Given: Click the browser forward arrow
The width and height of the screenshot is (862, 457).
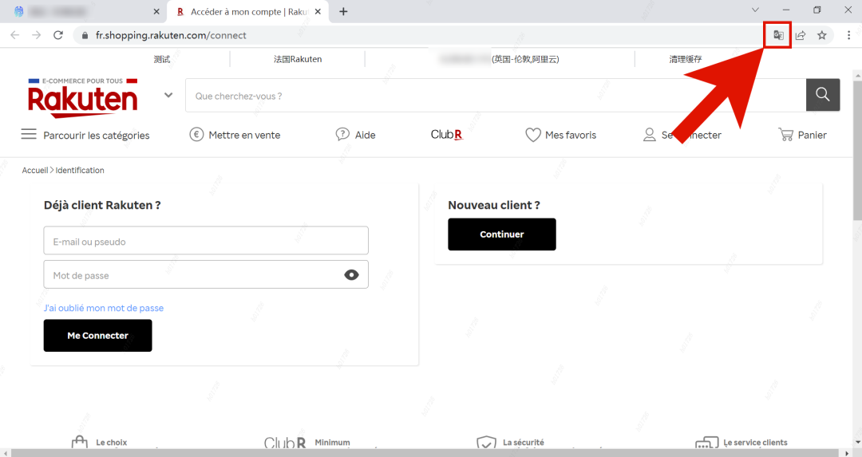Looking at the screenshot, I should tap(36, 35).
